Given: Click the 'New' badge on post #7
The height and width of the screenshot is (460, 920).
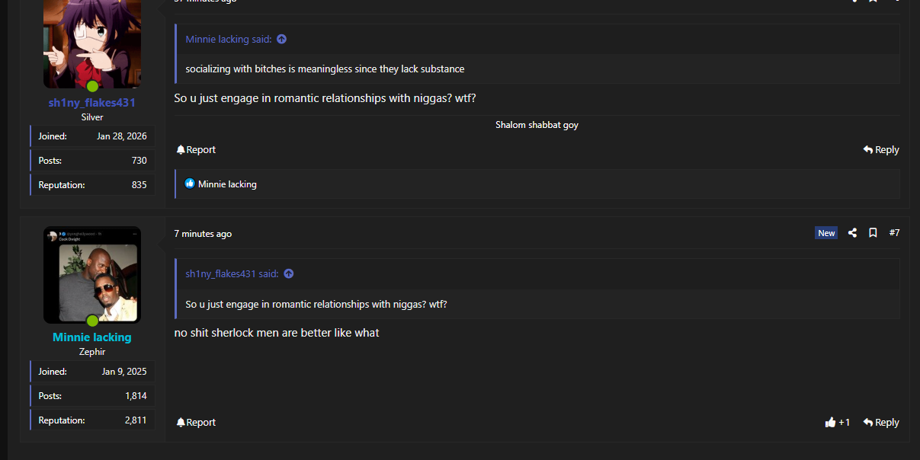Looking at the screenshot, I should 826,233.
